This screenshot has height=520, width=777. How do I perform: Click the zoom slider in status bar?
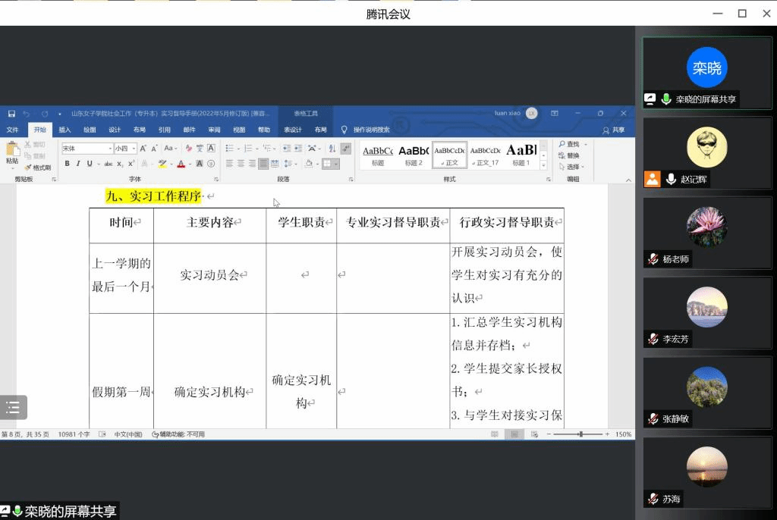click(580, 434)
